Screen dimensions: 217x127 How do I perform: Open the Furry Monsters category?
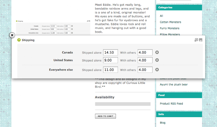click(x=170, y=28)
